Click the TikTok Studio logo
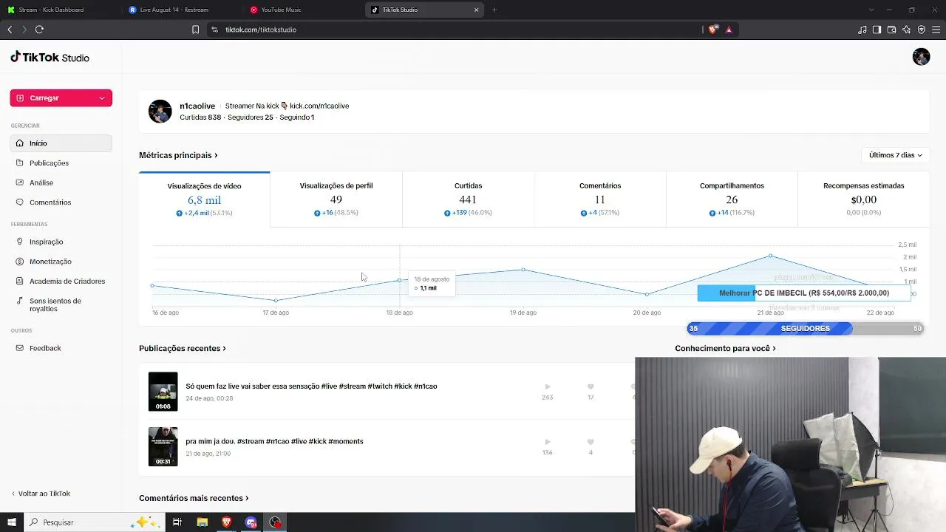 [50, 58]
